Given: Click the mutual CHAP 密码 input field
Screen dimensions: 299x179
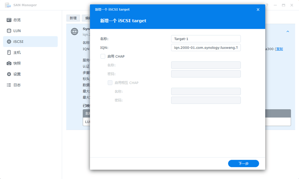Looking at the screenshot, I should (x=206, y=100).
